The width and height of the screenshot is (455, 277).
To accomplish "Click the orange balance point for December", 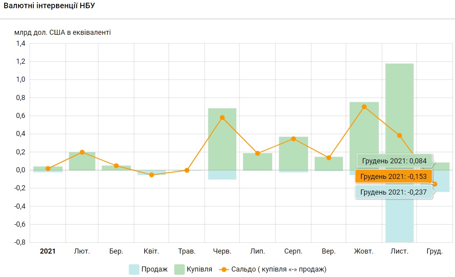I will pos(435,184).
